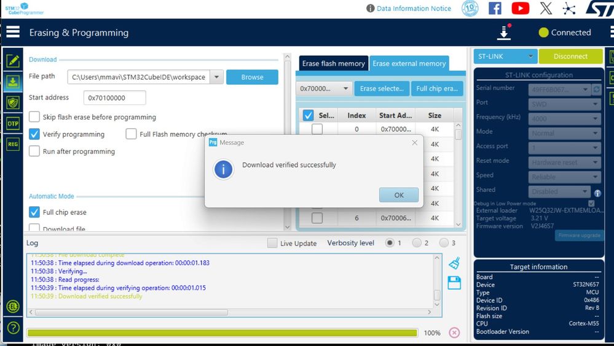Image resolution: width=614 pixels, height=346 pixels.
Task: Click OK in the Message dialog
Action: coord(399,194)
